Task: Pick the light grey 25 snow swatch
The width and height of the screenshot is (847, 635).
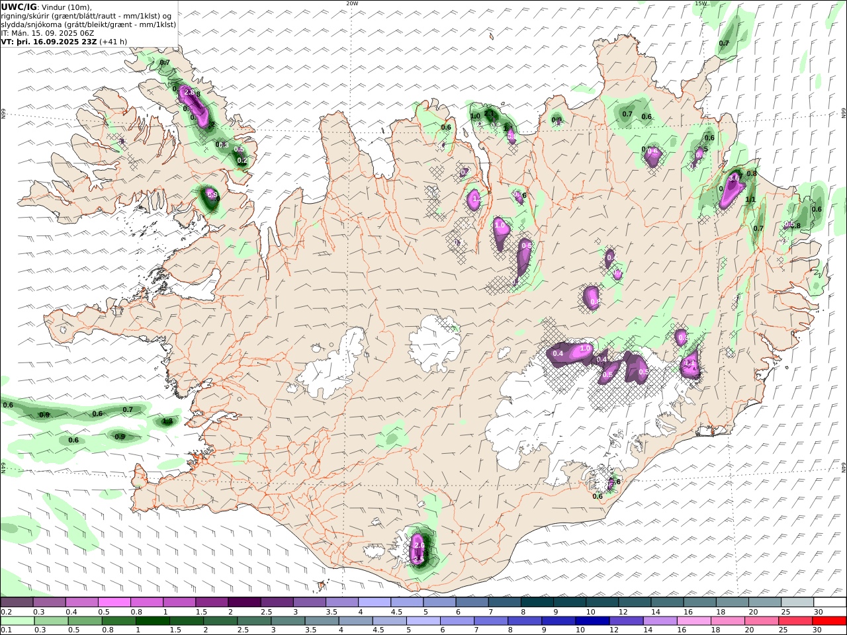Action: 797,603
